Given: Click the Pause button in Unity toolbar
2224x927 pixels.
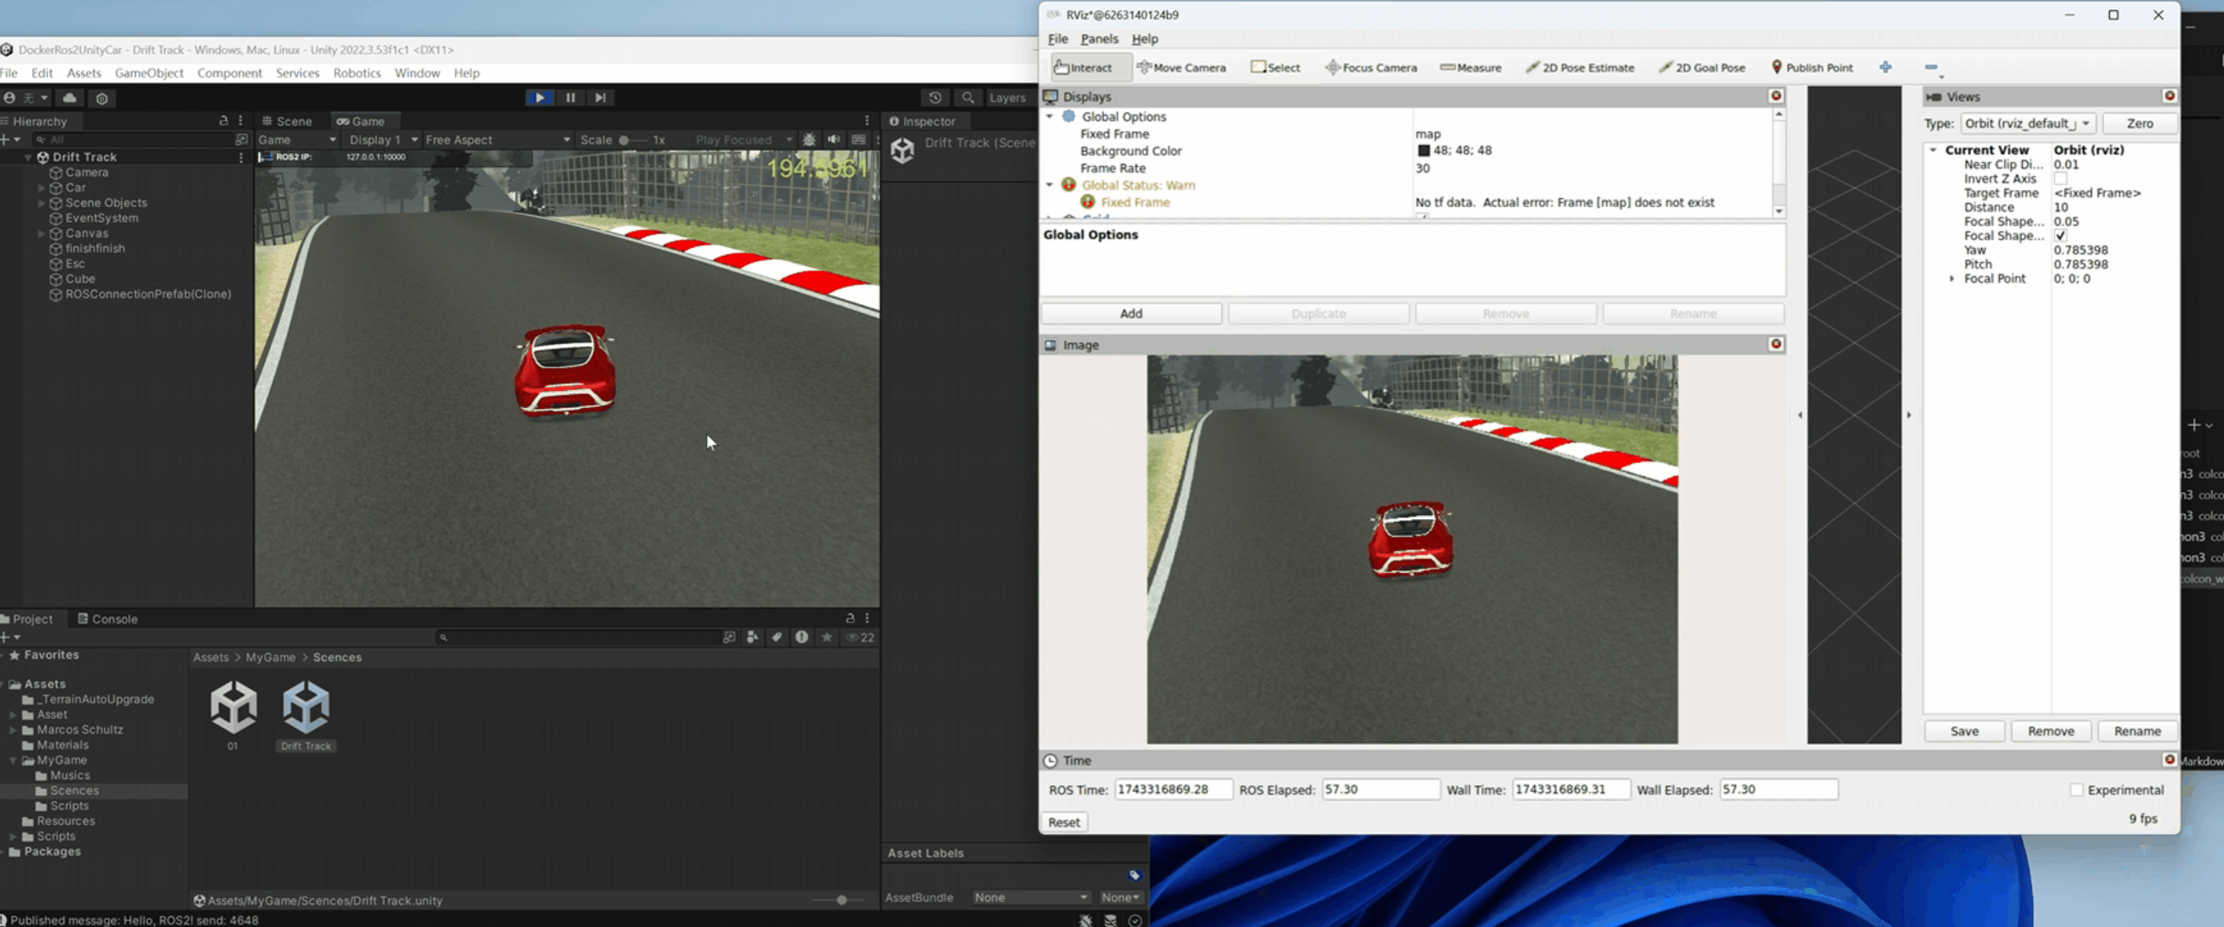Looking at the screenshot, I should point(570,98).
